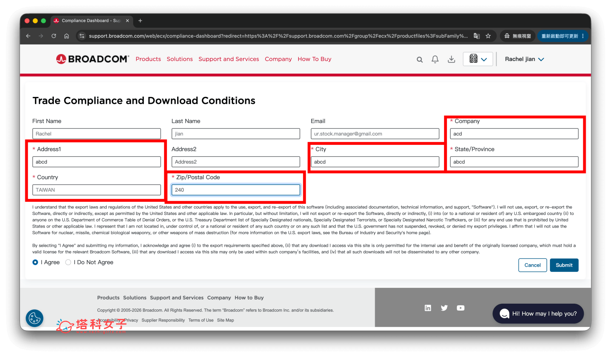Screen dimensions: 611x357
Task: Open Support and Services header menu
Action: tap(229, 59)
